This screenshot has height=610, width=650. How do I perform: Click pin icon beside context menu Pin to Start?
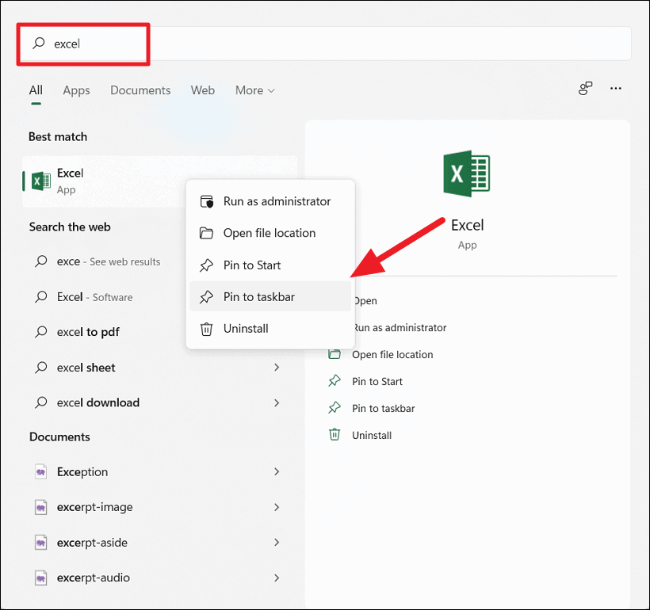click(x=206, y=265)
